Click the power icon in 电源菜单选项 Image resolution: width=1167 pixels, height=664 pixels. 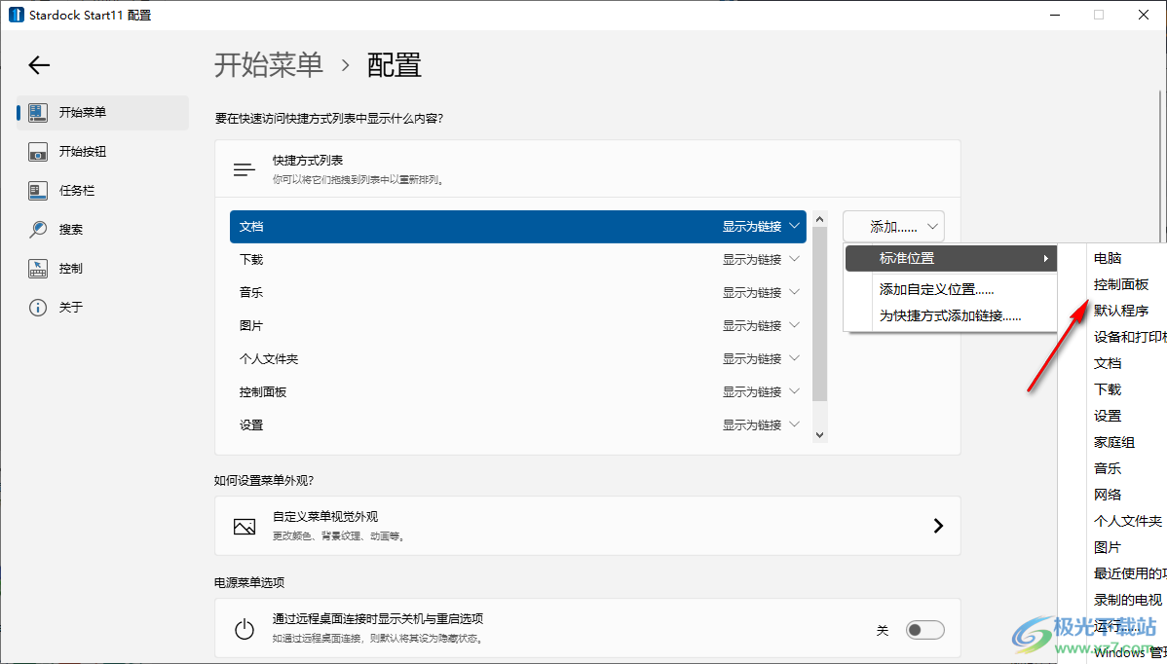(245, 629)
